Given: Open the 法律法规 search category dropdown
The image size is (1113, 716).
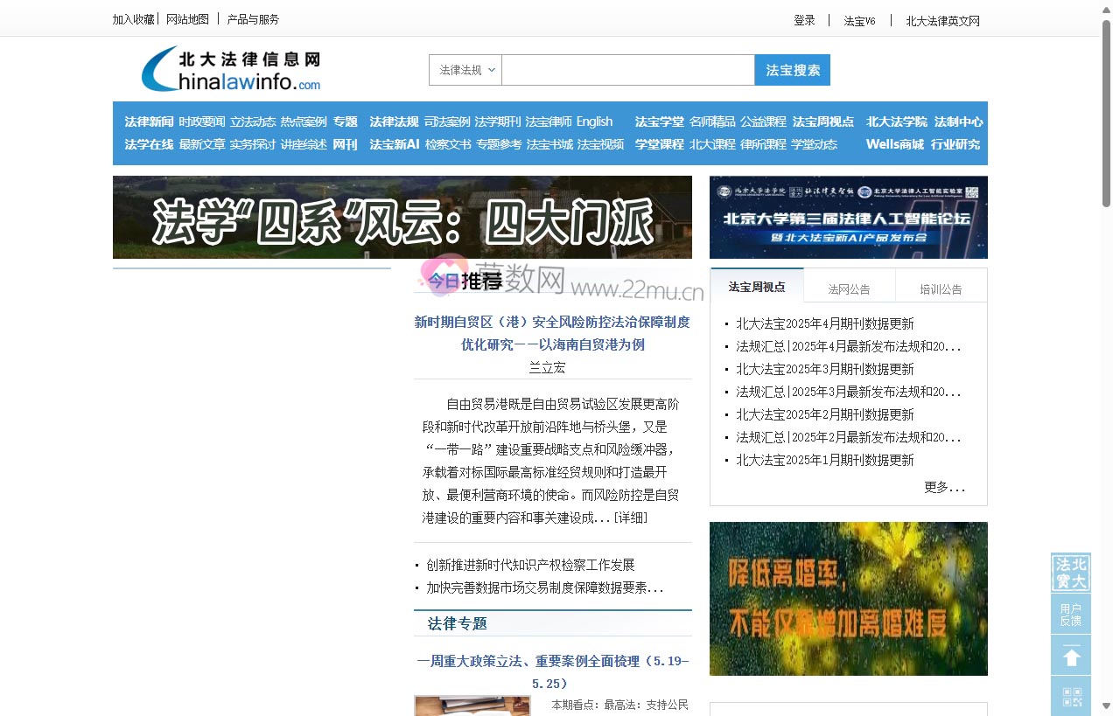Looking at the screenshot, I should 465,70.
